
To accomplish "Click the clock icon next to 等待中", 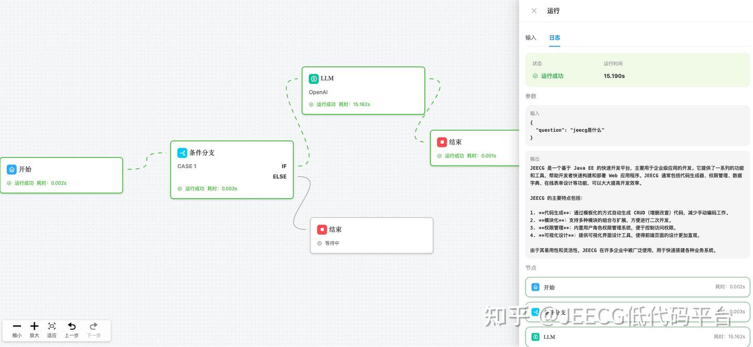I will click(x=320, y=243).
